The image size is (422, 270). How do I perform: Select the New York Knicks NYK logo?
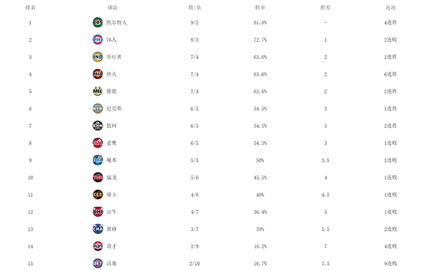98,108
